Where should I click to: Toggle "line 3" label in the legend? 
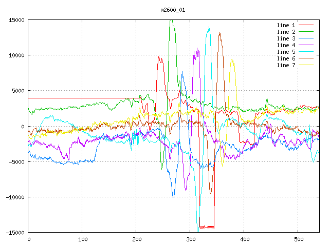(x=286, y=38)
